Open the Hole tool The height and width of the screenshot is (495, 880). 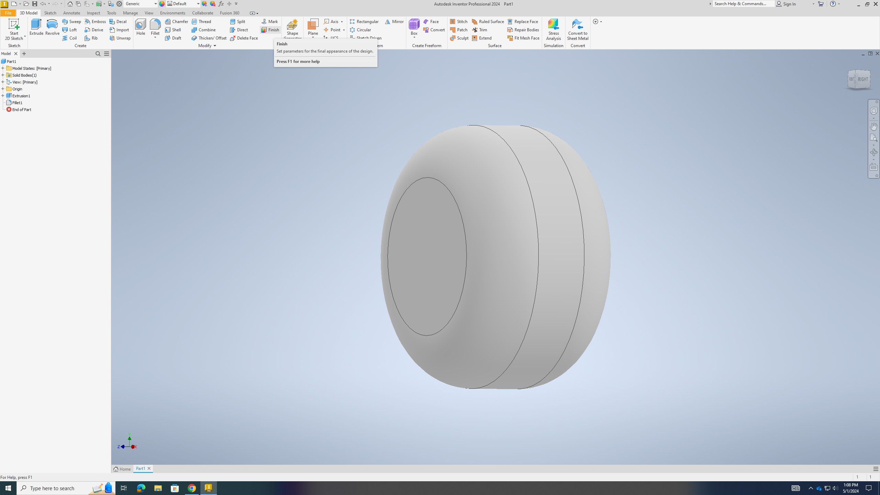141,27
